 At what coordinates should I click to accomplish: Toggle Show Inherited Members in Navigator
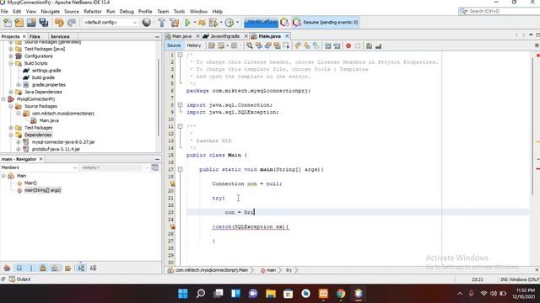point(7,268)
